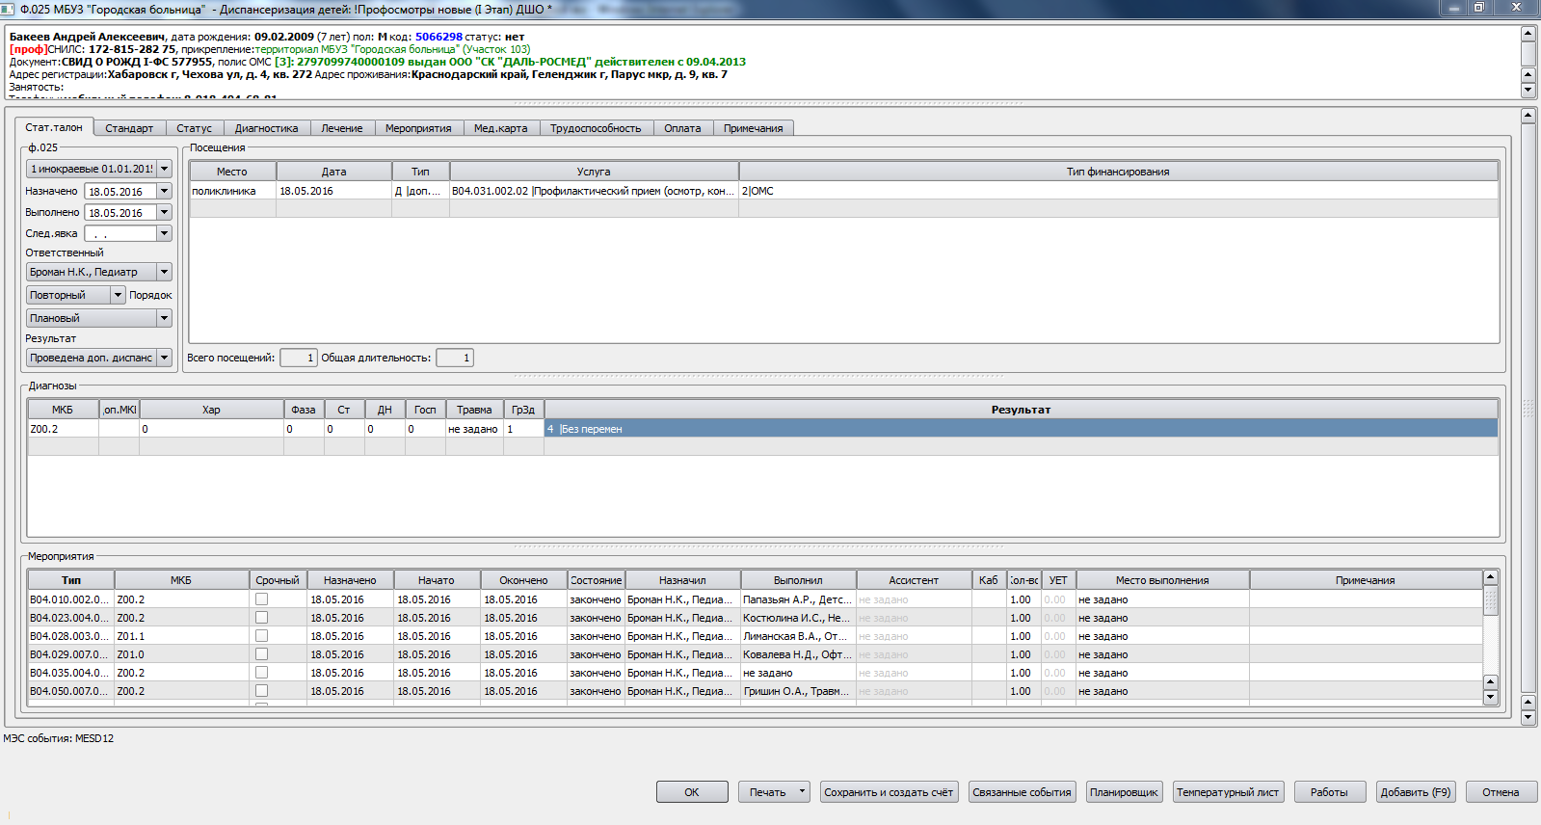Open the Плановый order dropdown
Image resolution: width=1541 pixels, height=825 pixels.
coord(164,318)
